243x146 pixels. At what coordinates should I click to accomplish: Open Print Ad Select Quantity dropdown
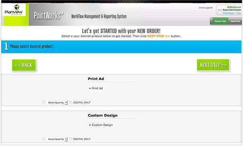click(x=57, y=102)
